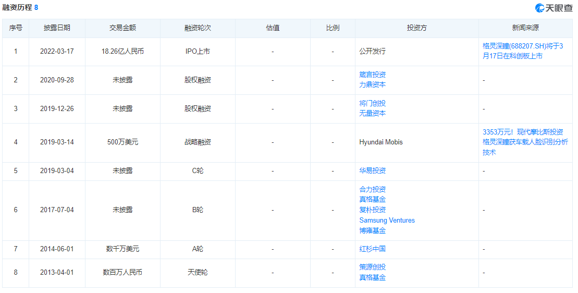Click the 新闻来源 column header
This screenshot has width=578, height=293.
pos(525,28)
